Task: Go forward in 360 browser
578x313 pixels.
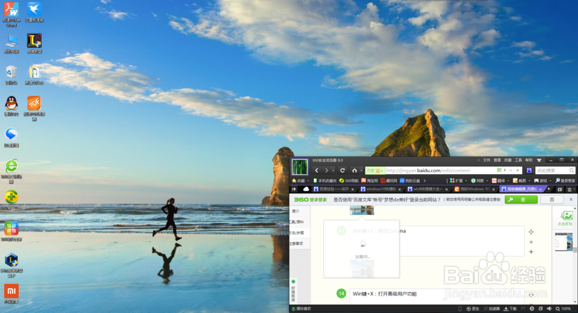Action: [x=326, y=170]
